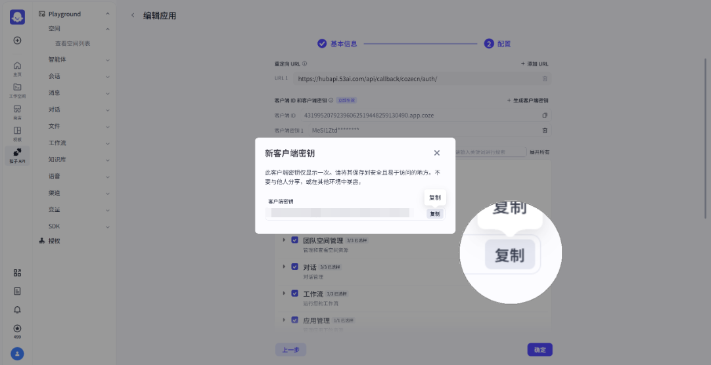Click the 基本信息 completed step checkmark
Screen dimensions: 711x365
(x=322, y=43)
